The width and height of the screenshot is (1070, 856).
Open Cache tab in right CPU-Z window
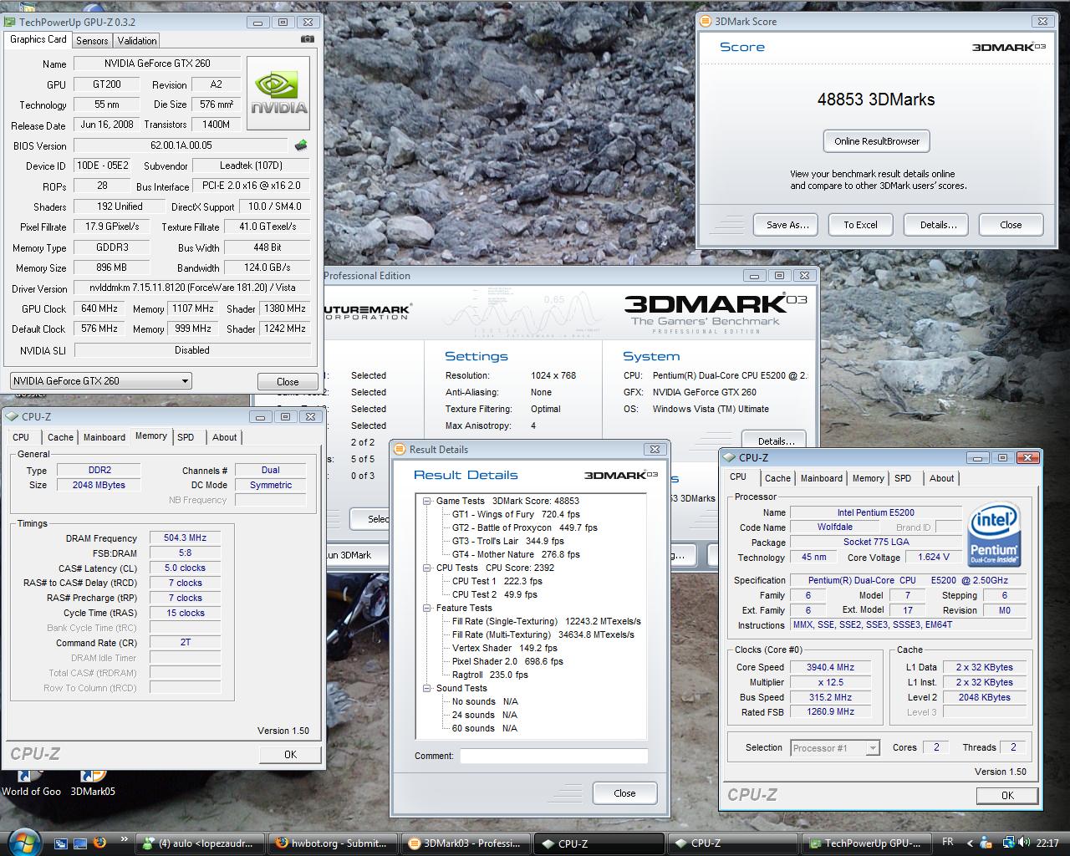click(777, 478)
